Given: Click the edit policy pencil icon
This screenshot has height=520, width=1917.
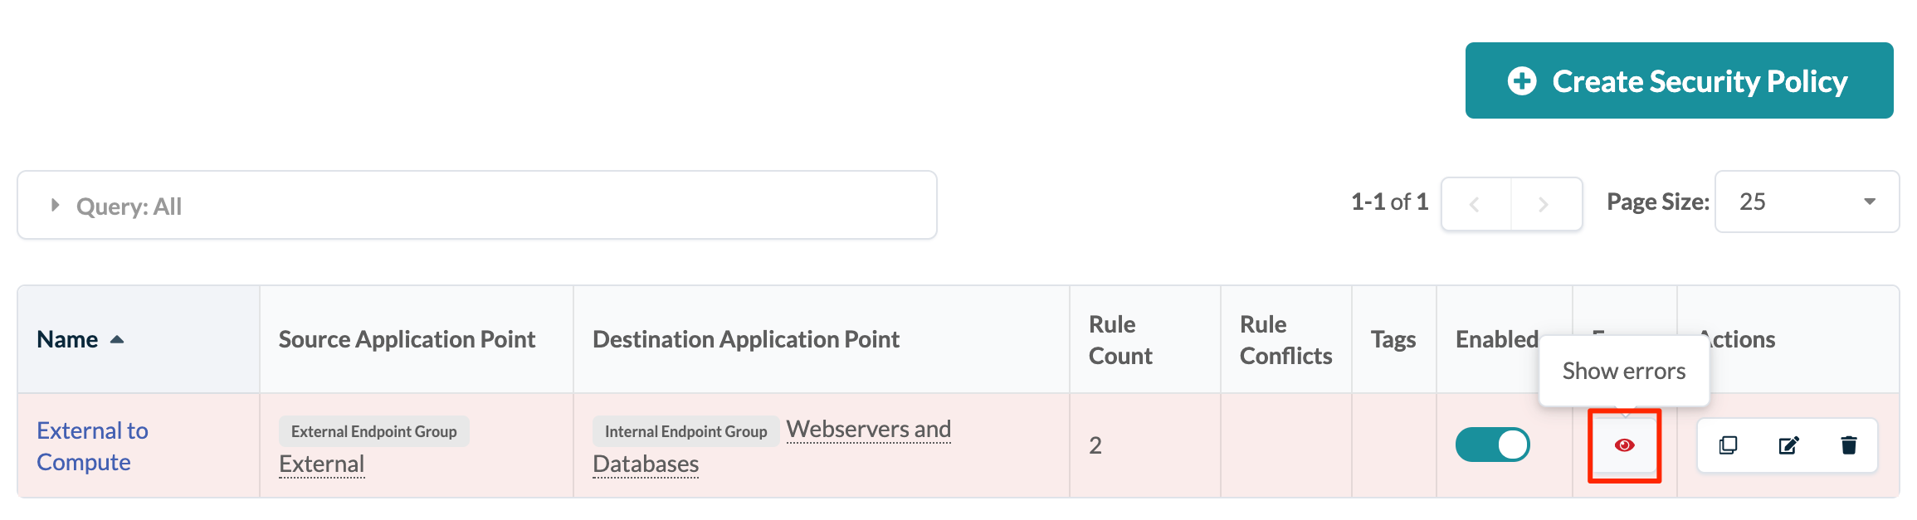Looking at the screenshot, I should coord(1788,445).
